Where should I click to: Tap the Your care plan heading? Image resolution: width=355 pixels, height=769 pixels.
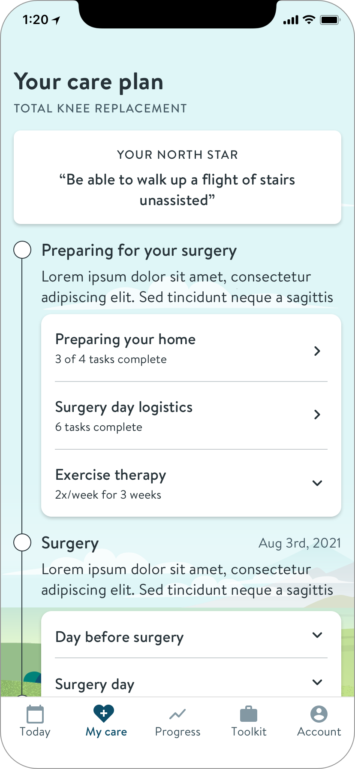(x=89, y=82)
